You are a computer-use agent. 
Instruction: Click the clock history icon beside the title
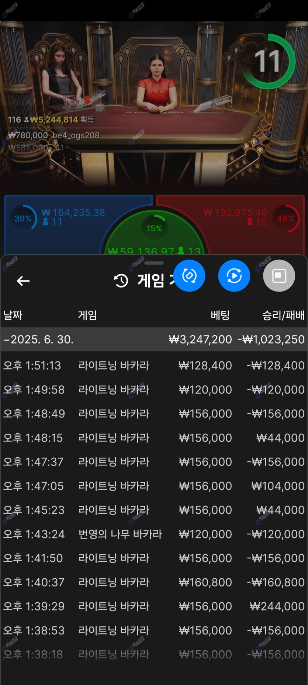point(121,281)
